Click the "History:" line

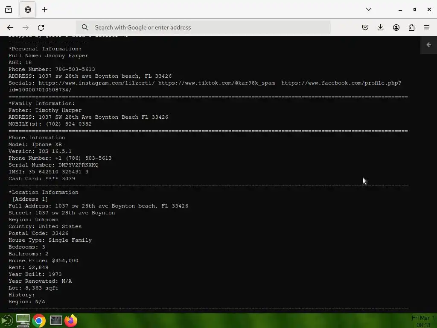pos(21,295)
